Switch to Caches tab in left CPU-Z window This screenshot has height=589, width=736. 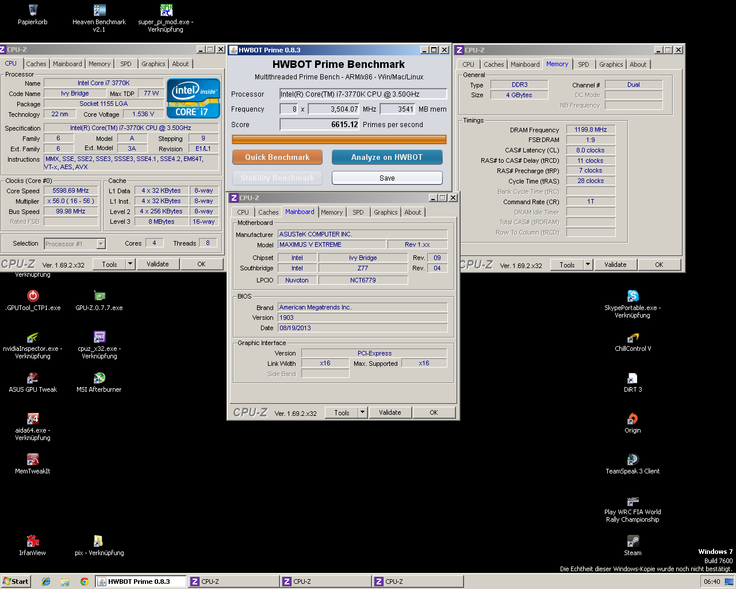pyautogui.click(x=36, y=64)
